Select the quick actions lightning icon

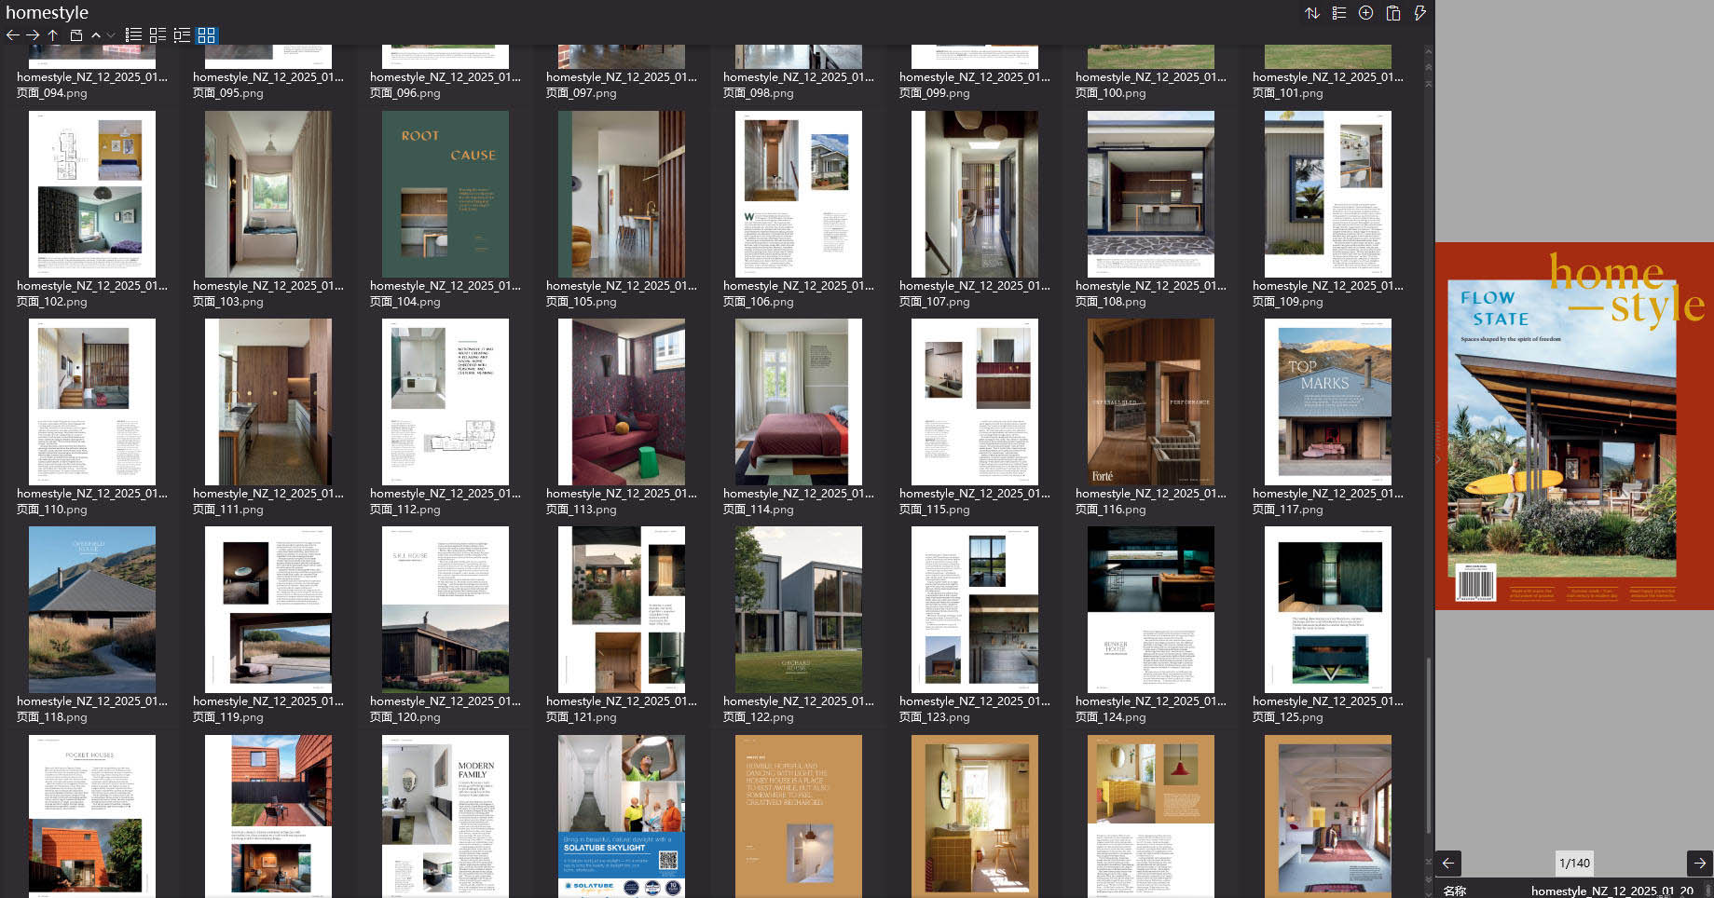[1419, 12]
